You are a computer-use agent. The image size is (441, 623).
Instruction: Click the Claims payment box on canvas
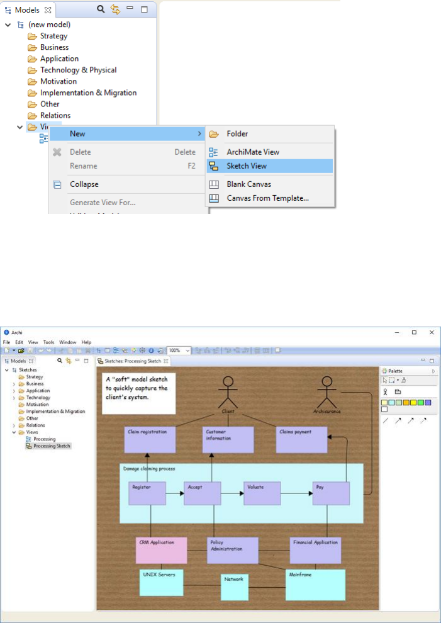[301, 440]
